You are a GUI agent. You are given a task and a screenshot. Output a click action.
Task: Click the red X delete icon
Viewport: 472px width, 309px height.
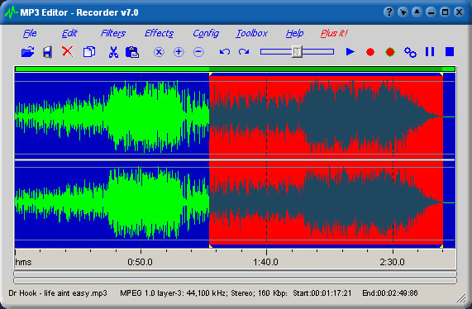tap(68, 51)
